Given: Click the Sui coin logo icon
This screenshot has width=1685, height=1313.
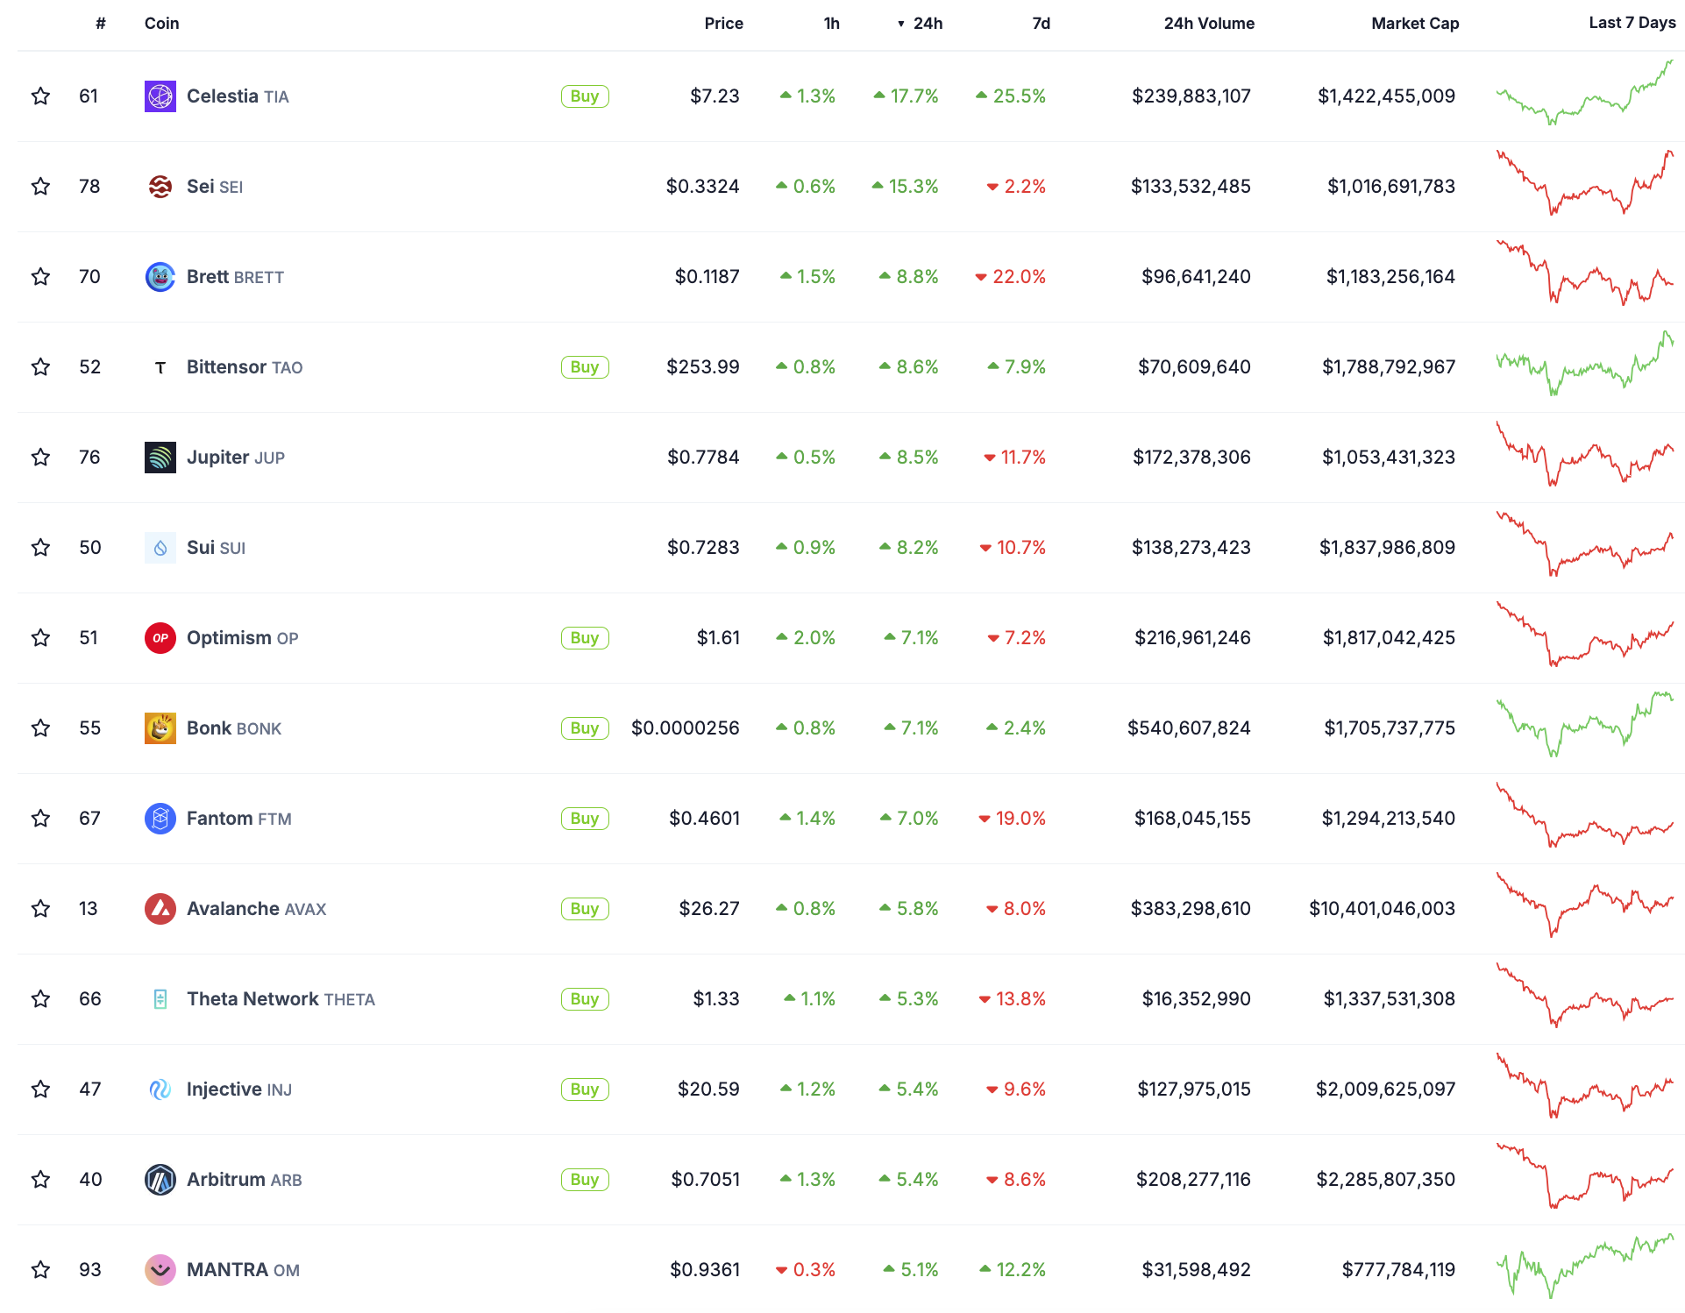Looking at the screenshot, I should pyautogui.click(x=160, y=548).
